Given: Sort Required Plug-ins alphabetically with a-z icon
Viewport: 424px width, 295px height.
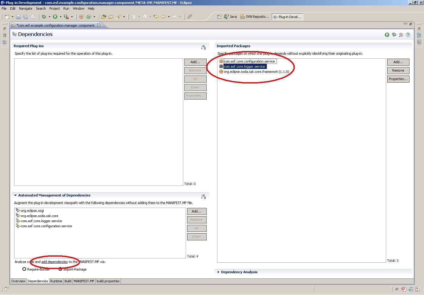Looking at the screenshot, I should [x=204, y=47].
